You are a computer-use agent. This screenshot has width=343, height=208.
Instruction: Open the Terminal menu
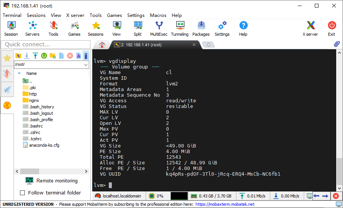coord(12,15)
